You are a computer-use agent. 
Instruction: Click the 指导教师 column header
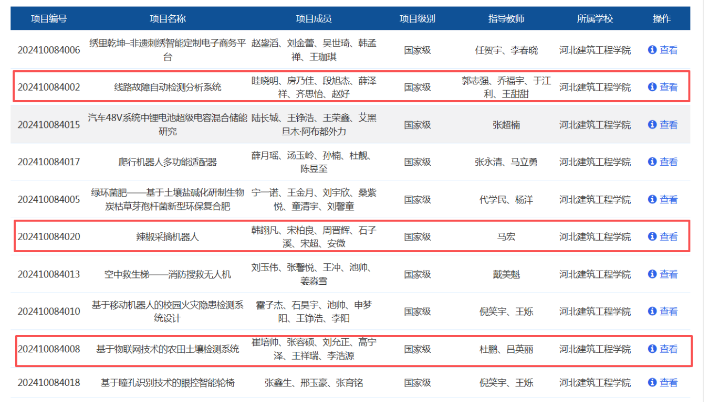coord(506,19)
